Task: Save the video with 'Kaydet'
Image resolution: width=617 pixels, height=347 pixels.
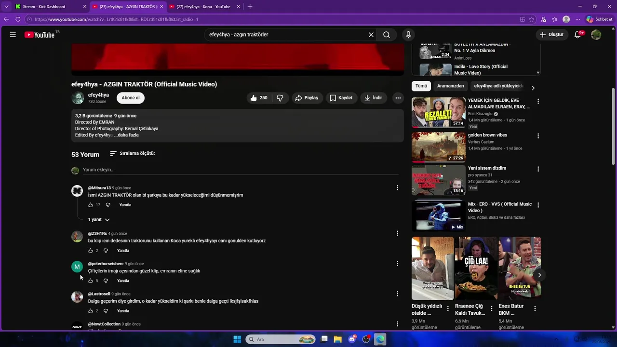Action: (x=341, y=98)
